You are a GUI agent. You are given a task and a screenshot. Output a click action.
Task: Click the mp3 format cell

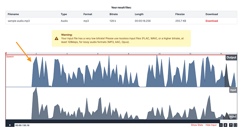coord(86,21)
